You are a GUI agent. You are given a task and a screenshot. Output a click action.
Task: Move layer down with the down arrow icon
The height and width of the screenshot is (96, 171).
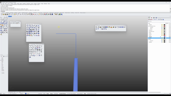pyautogui.click(x=156, y=19)
